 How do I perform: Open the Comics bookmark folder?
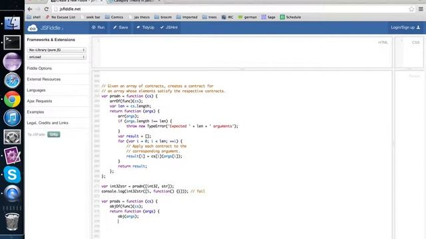[114, 17]
